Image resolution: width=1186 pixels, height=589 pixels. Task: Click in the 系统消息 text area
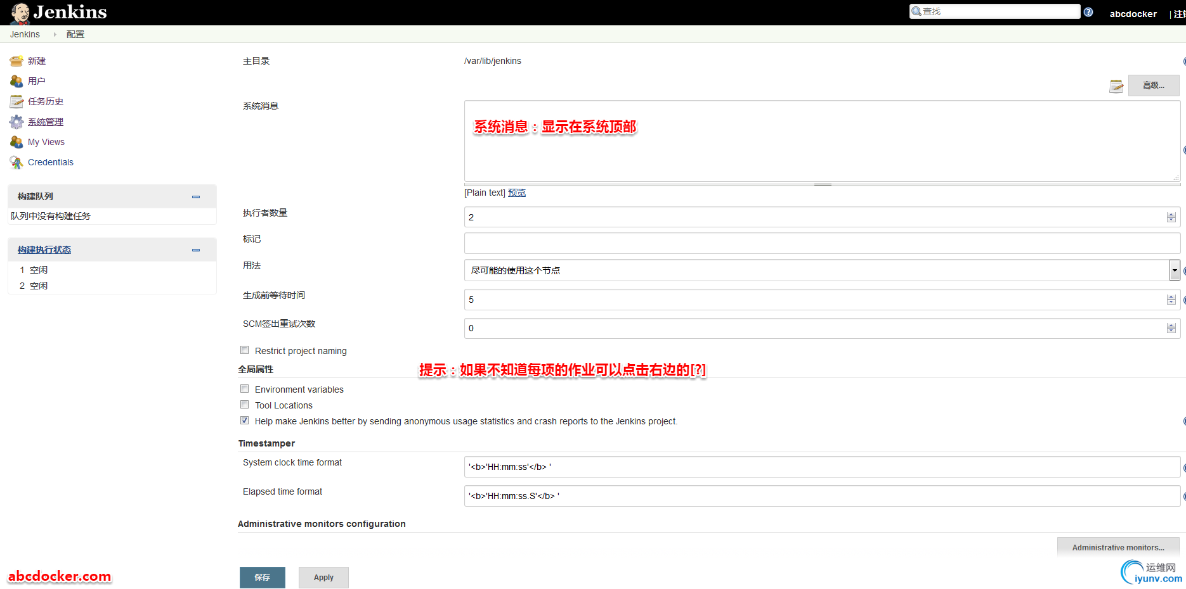pos(822,141)
